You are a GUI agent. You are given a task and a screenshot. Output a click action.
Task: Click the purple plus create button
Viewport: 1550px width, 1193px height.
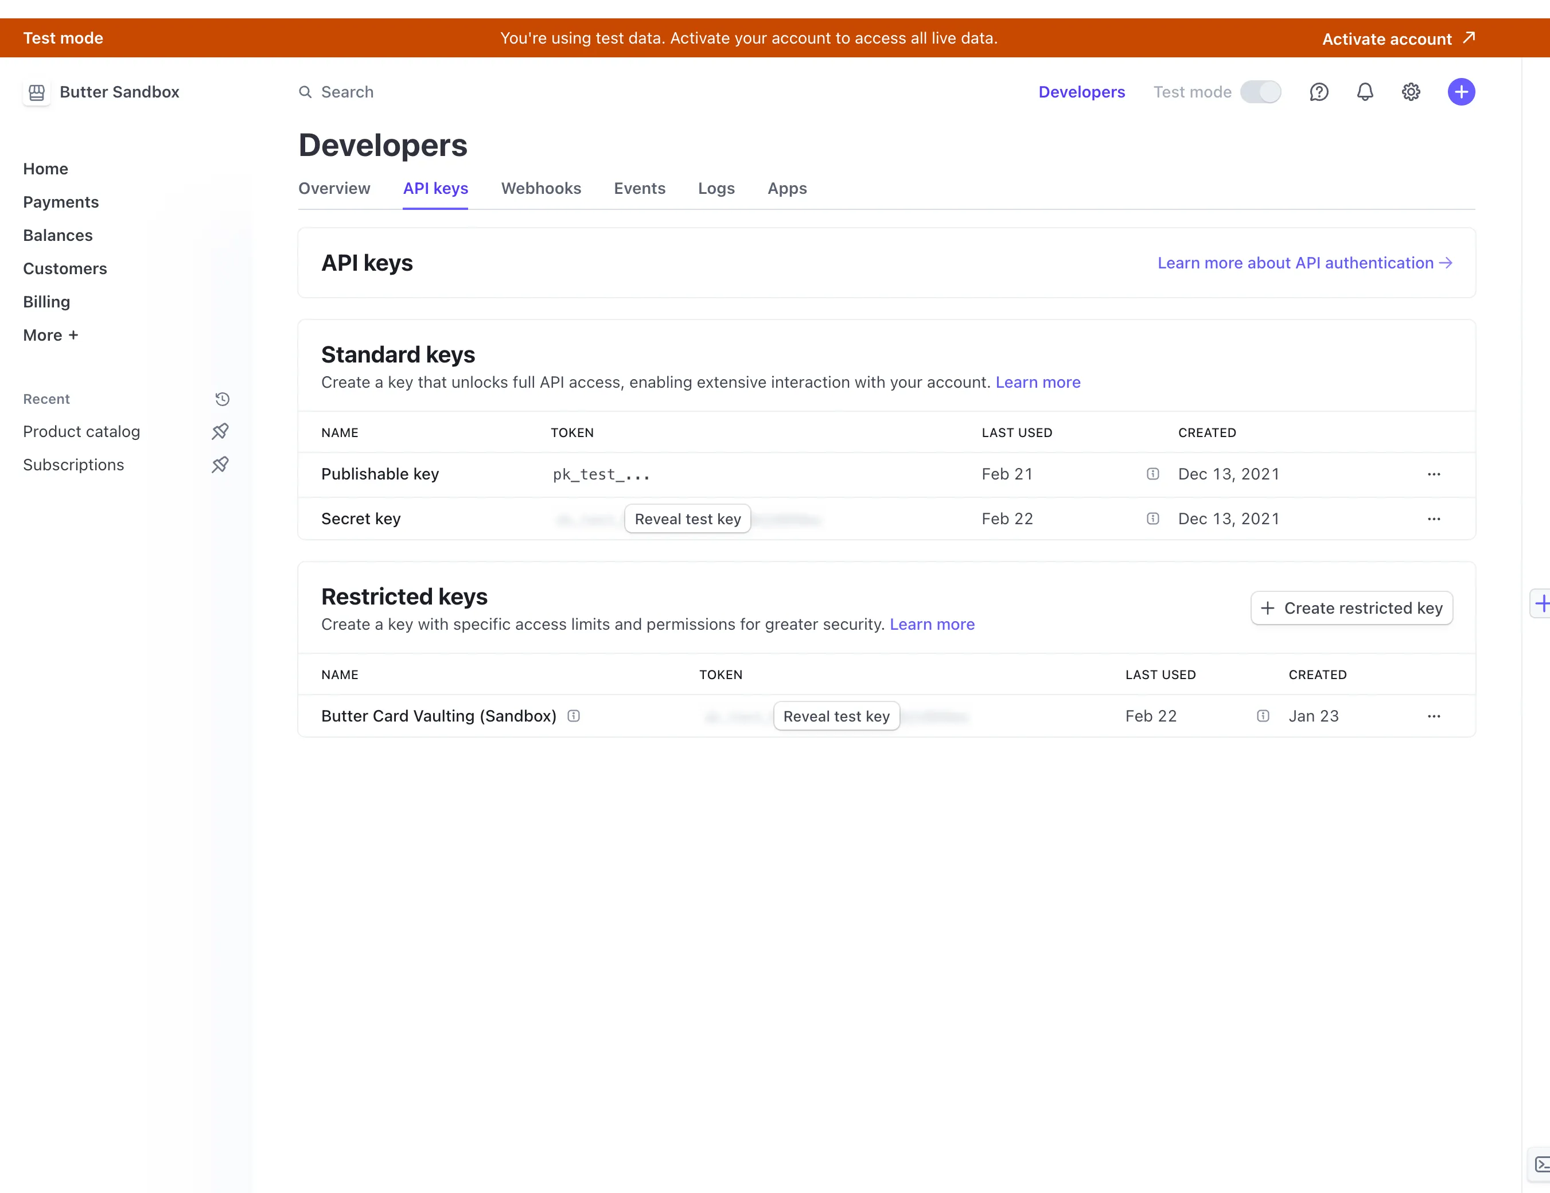pos(1461,92)
